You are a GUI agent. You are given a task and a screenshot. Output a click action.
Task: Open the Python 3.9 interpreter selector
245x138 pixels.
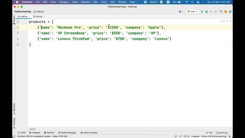[214, 136]
